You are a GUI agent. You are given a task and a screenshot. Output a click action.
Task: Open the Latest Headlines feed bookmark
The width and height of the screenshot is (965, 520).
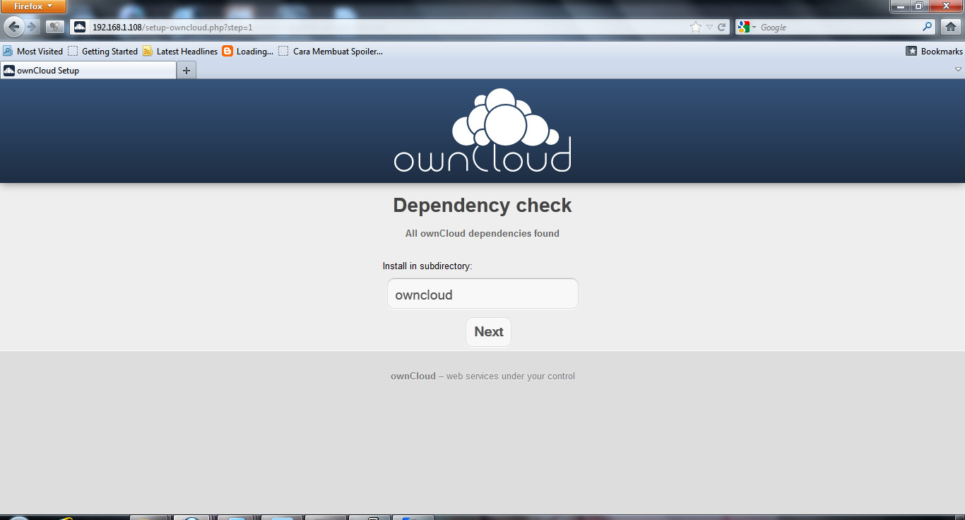point(180,51)
